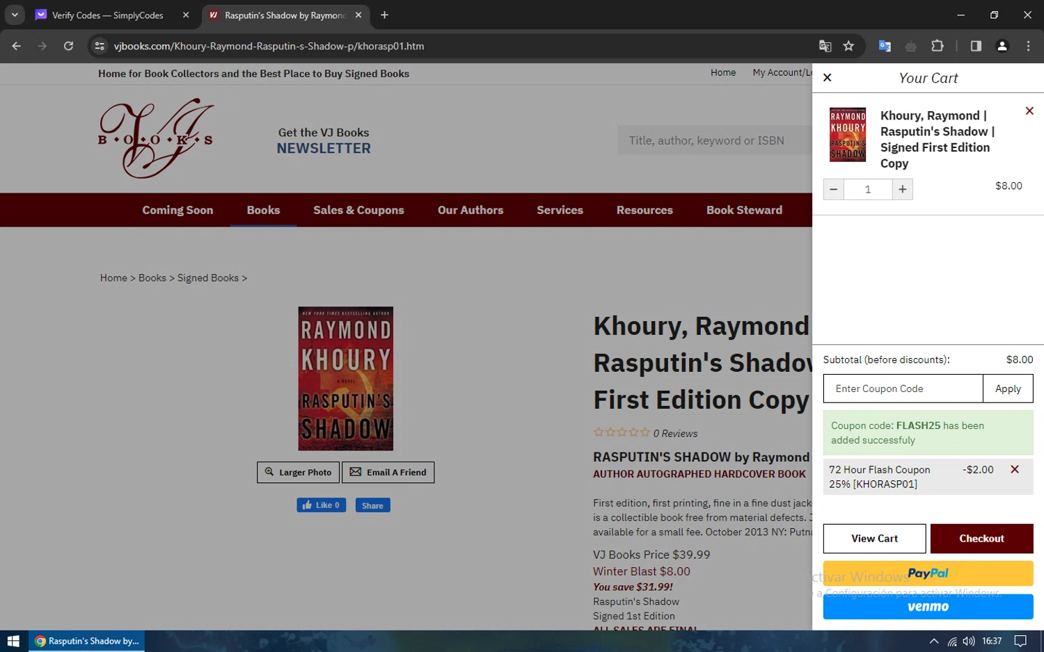Open the cart item title link
The image size is (1044, 652).
coord(938,139)
